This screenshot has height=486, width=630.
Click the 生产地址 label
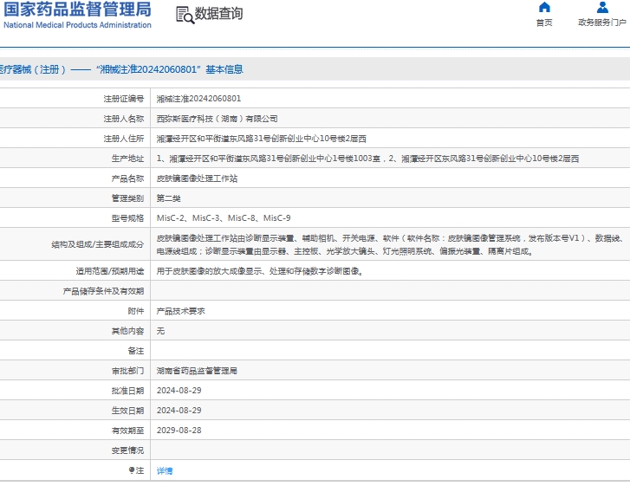point(127,159)
